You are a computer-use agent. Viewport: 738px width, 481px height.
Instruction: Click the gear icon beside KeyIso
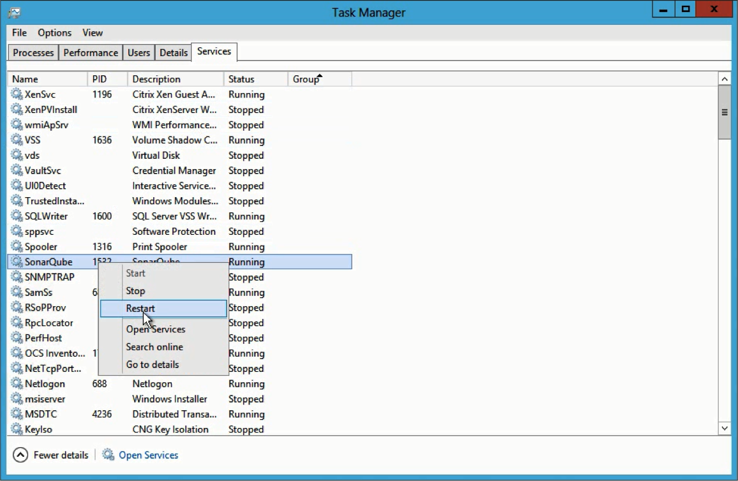(x=17, y=429)
